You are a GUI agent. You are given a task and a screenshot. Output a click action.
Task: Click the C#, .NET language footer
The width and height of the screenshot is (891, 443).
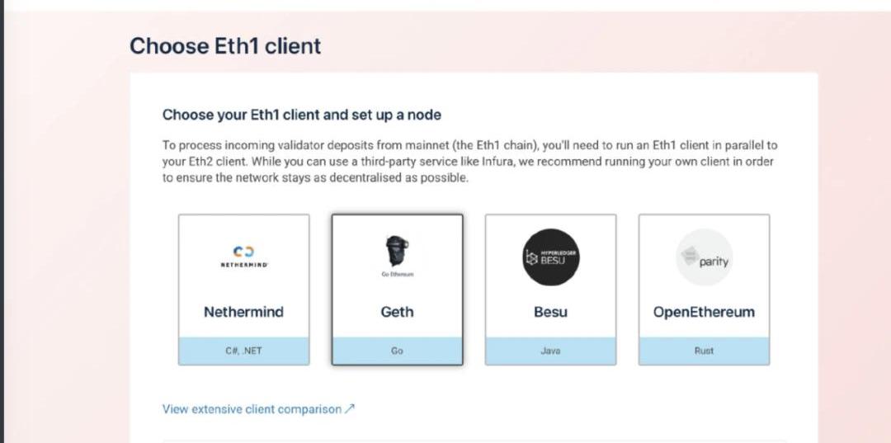[243, 351]
